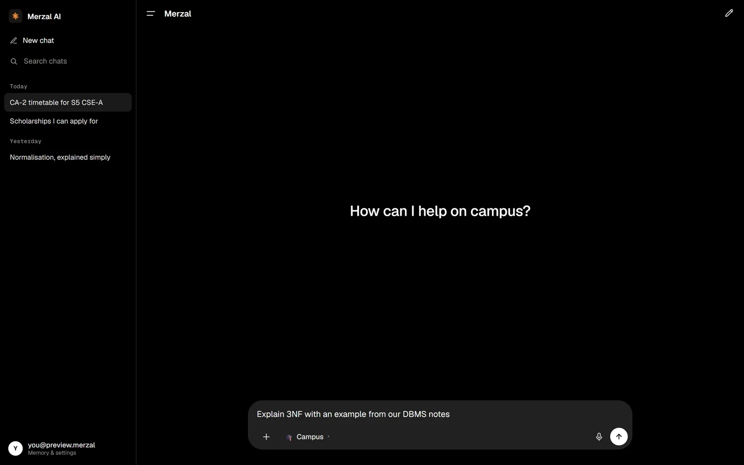The image size is (744, 465).
Task: Open the Scholarships I can apply for chat
Action: point(68,121)
